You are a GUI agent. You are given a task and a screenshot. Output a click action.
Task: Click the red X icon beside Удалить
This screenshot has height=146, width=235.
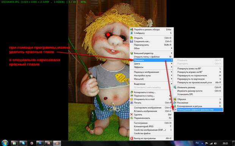(132, 115)
